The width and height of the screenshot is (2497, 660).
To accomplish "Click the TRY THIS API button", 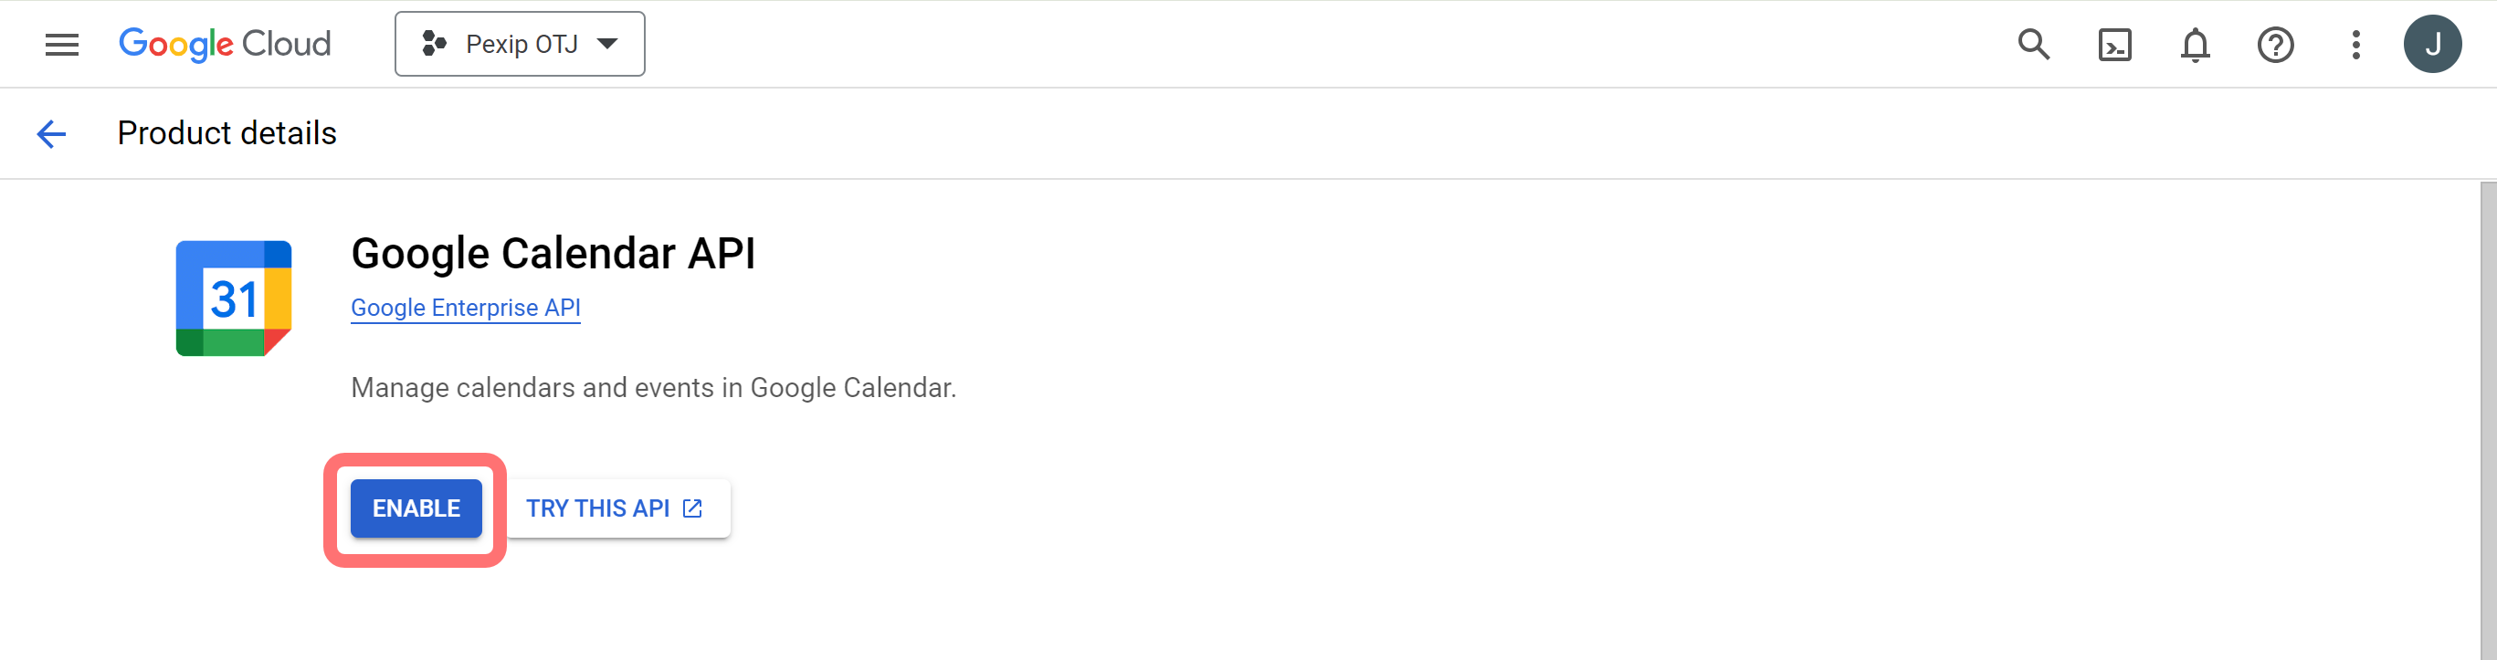I will 597,508.
